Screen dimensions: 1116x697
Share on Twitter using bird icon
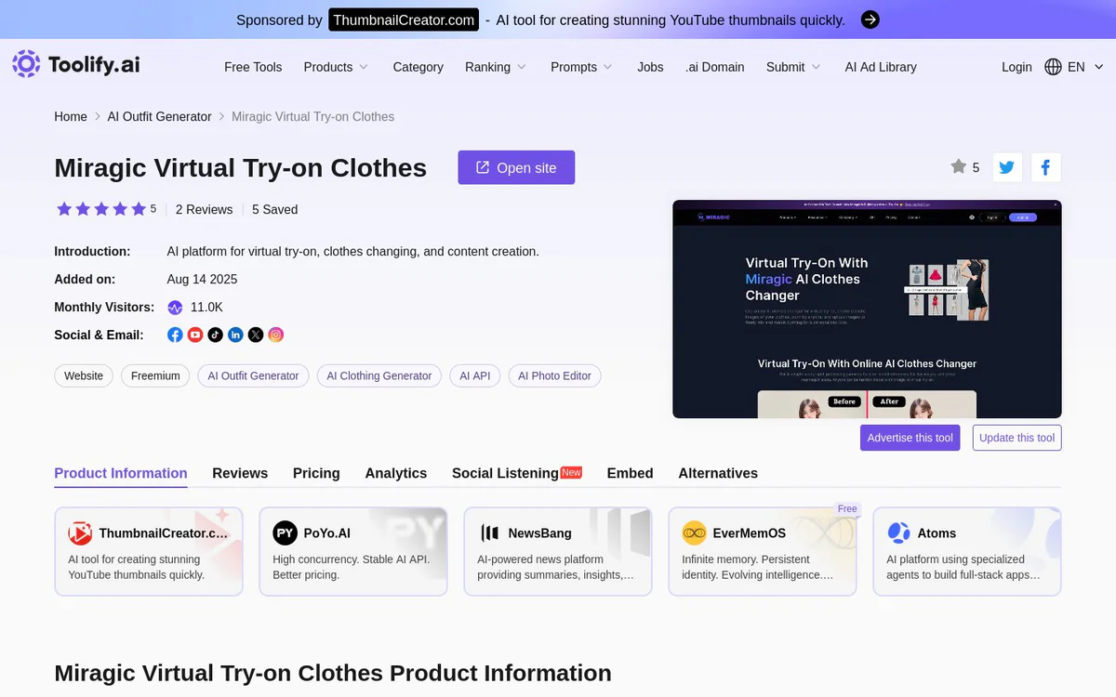1007,167
